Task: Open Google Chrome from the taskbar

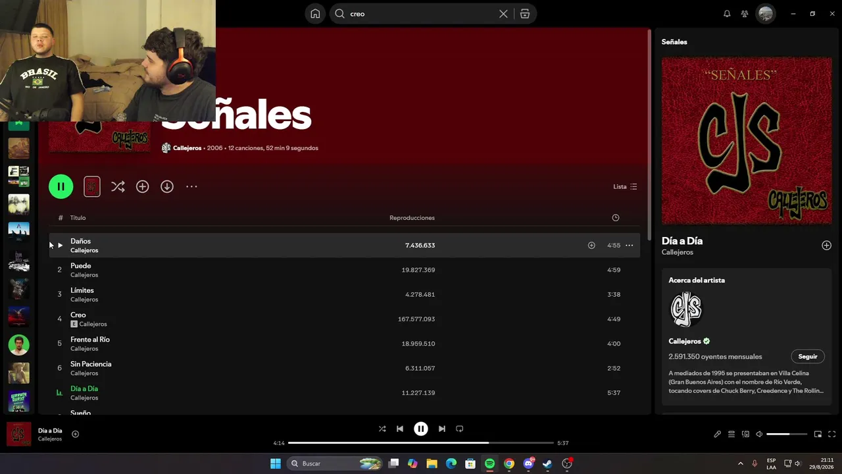Action: (509, 463)
